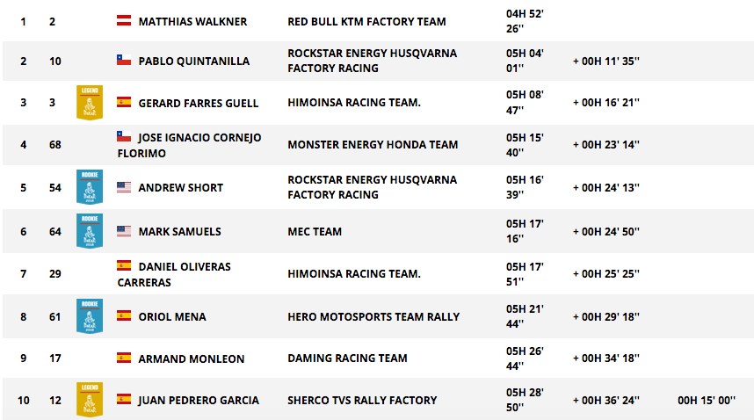
Task: Click the Chilean flag next to Pablo Quintanilla
Action: 124,60
